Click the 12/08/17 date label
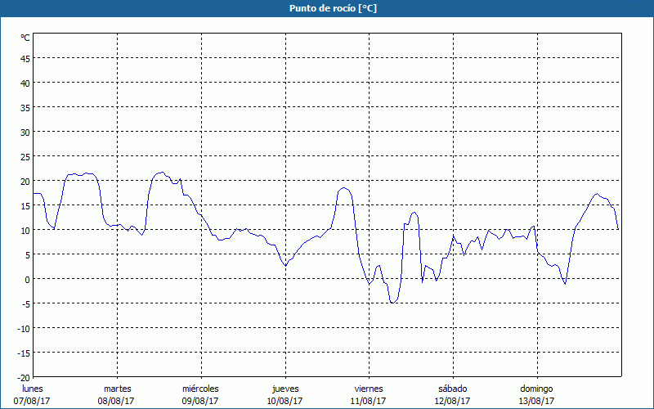The width and height of the screenshot is (654, 409). pyautogui.click(x=452, y=401)
